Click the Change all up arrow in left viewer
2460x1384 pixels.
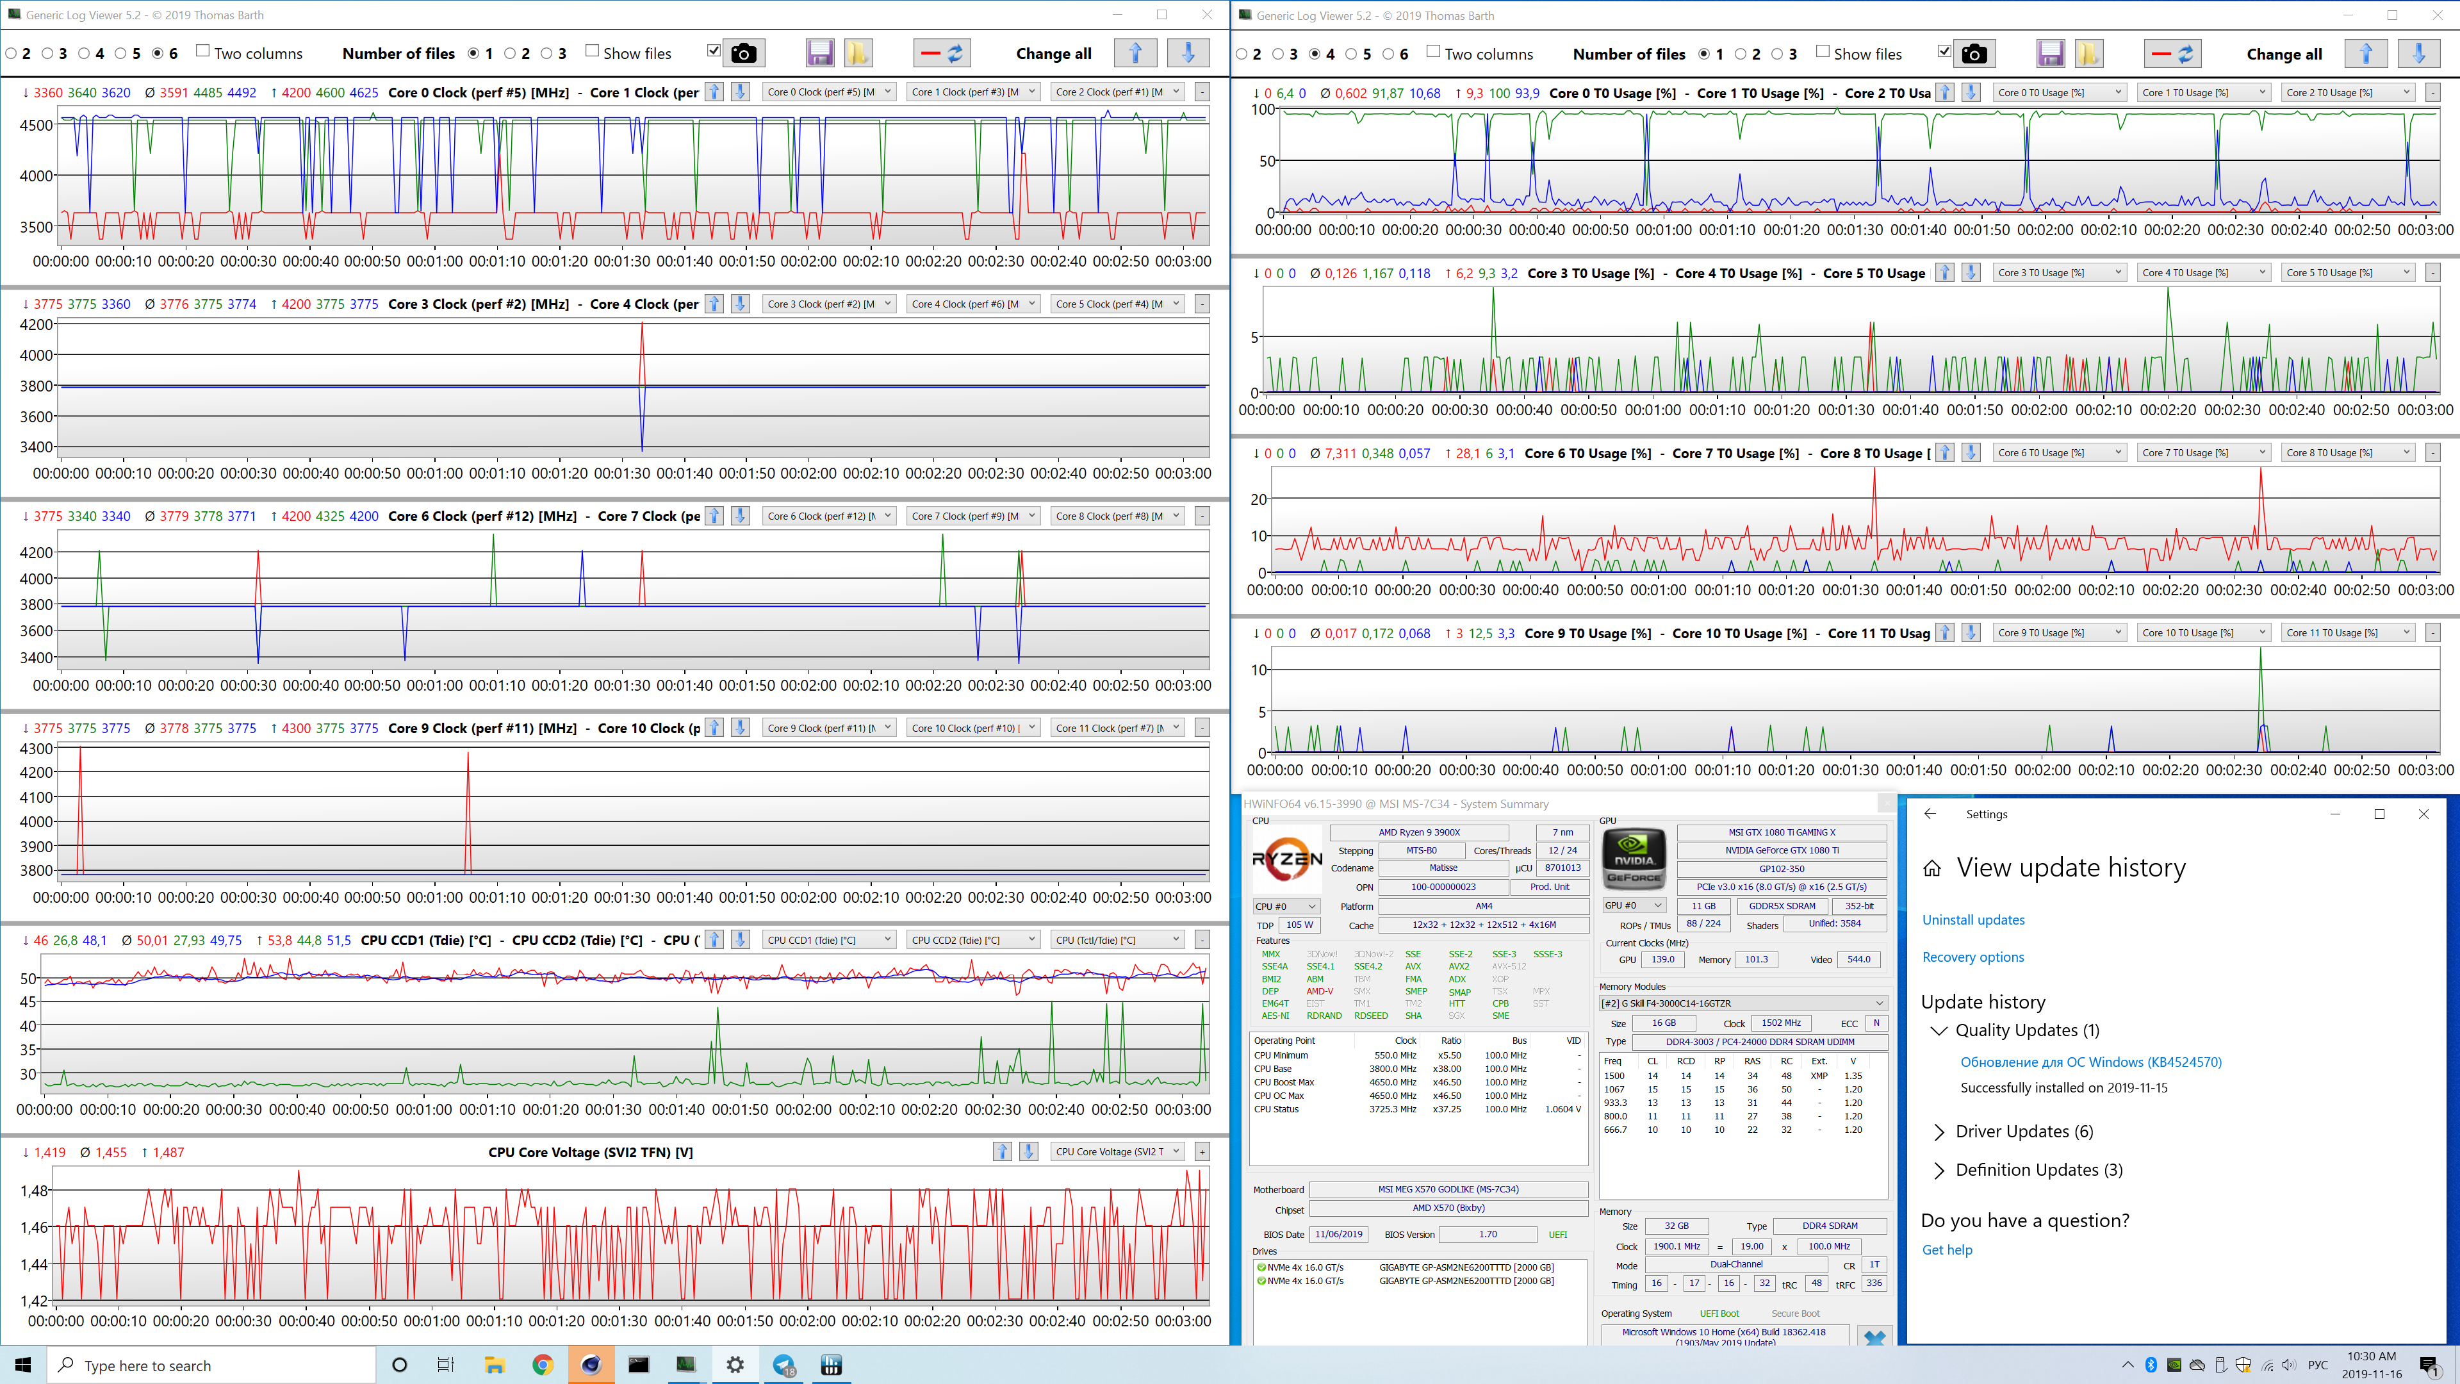[1135, 53]
